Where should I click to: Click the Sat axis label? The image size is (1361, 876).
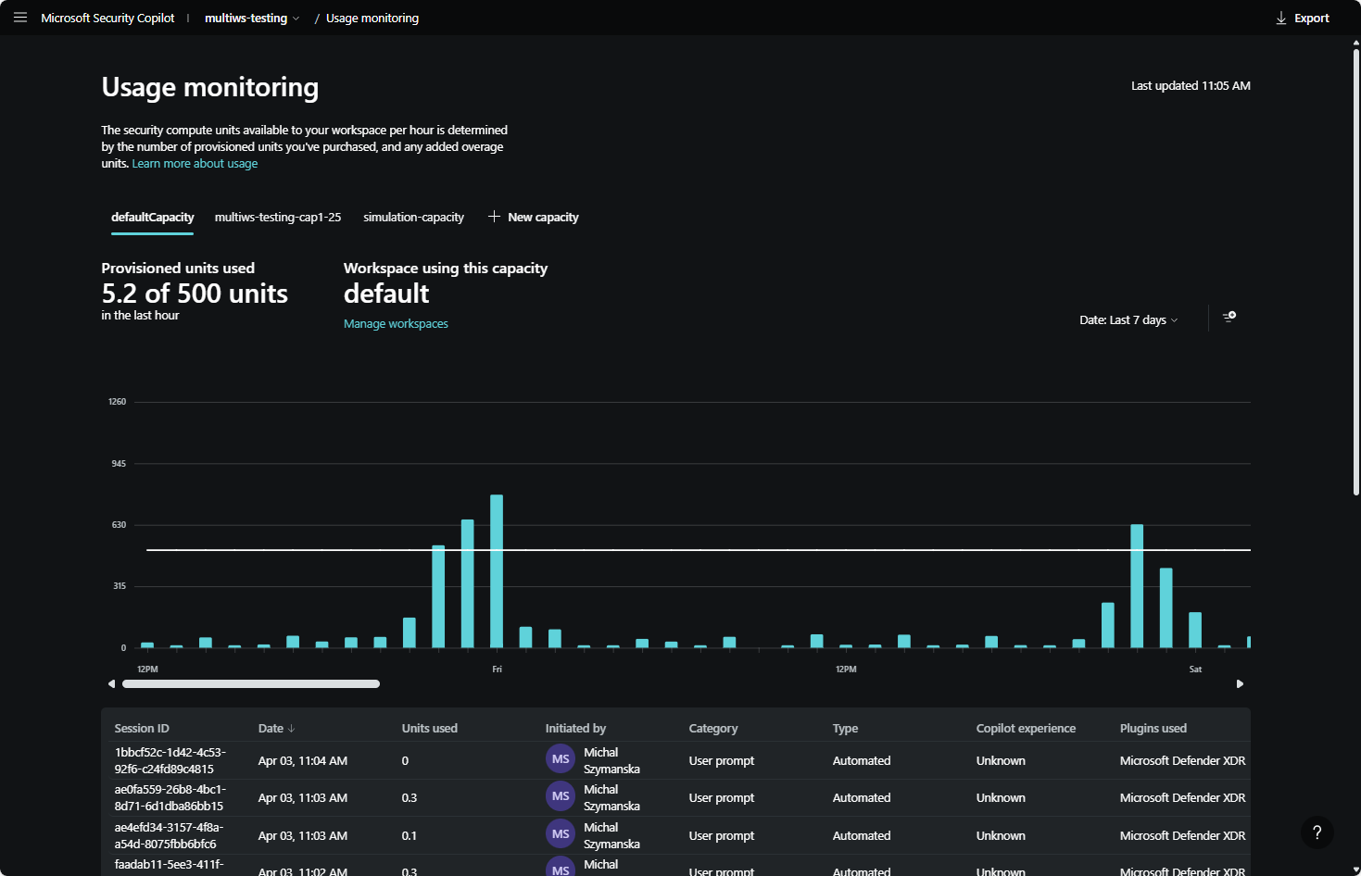pyautogui.click(x=1195, y=669)
